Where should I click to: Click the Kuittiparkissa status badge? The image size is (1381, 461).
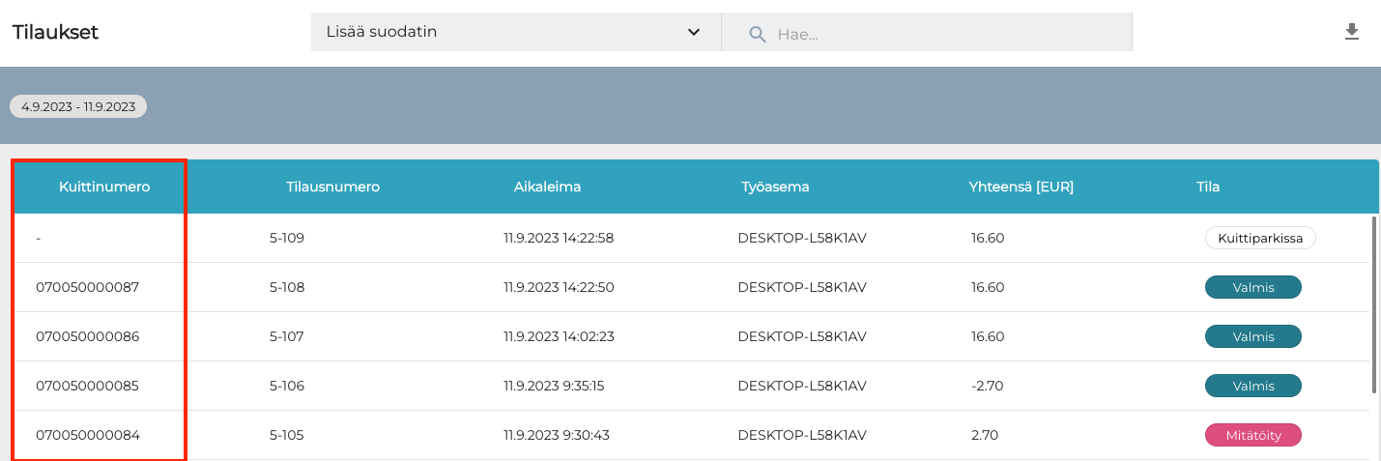[1259, 238]
